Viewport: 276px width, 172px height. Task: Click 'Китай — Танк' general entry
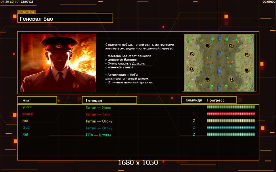98,114
